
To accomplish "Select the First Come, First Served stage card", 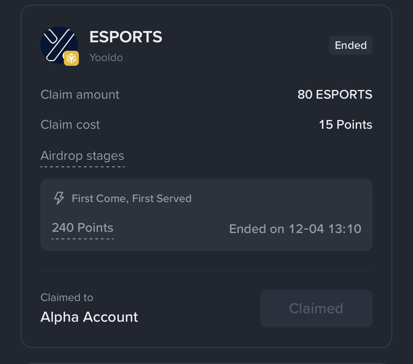I will click(206, 215).
